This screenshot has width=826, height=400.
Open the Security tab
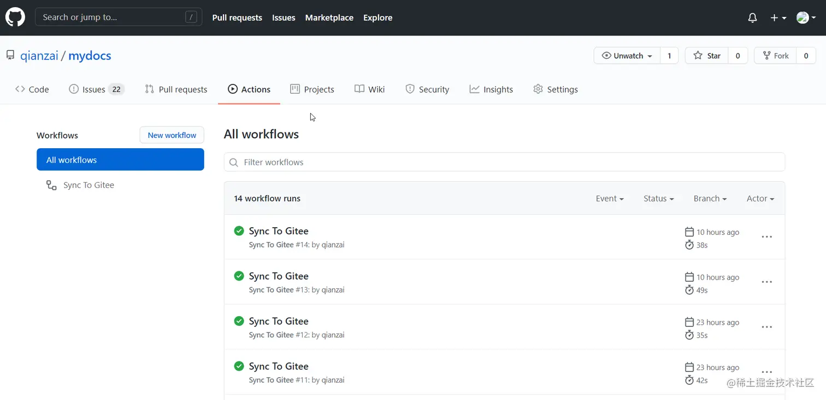pos(427,89)
